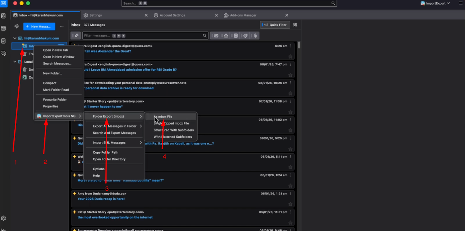
Task: Click the Quick Filter button
Action: tap(275, 25)
